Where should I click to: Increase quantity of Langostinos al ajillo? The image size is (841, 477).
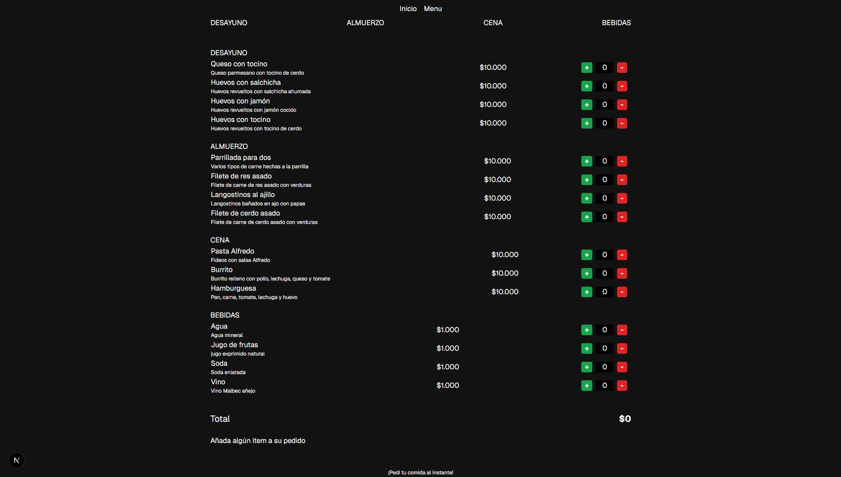click(587, 198)
